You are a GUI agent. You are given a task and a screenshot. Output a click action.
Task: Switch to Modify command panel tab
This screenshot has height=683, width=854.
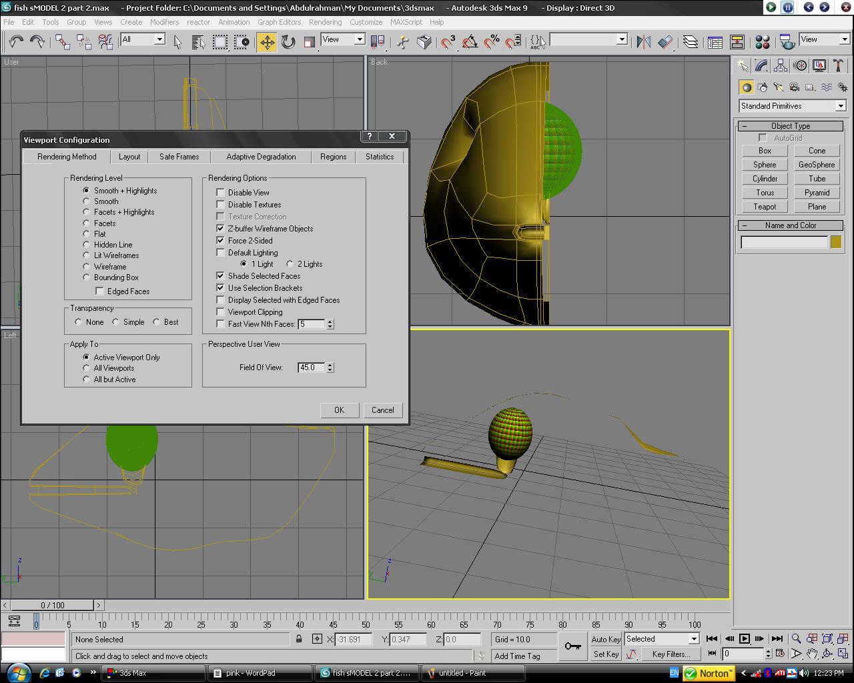tap(761, 65)
